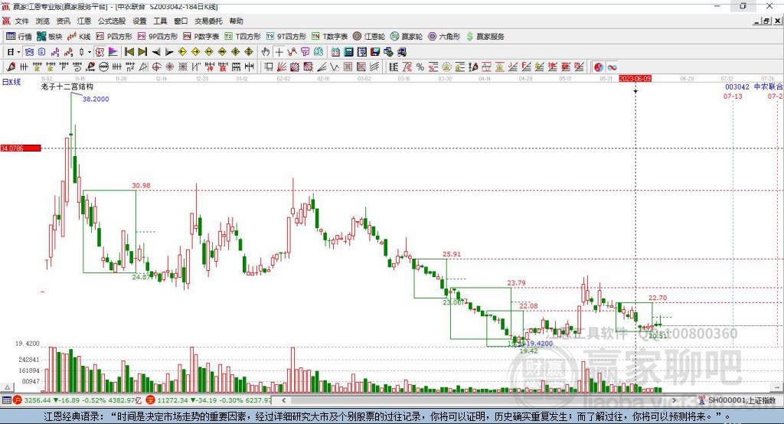Select the n² square numbers tool

130,67
